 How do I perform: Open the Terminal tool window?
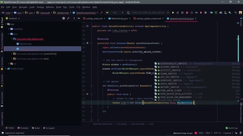coord(23,128)
